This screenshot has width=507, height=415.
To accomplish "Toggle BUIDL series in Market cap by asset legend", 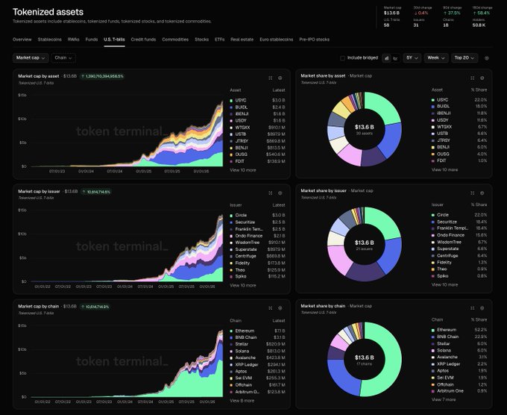I will 257,107.
